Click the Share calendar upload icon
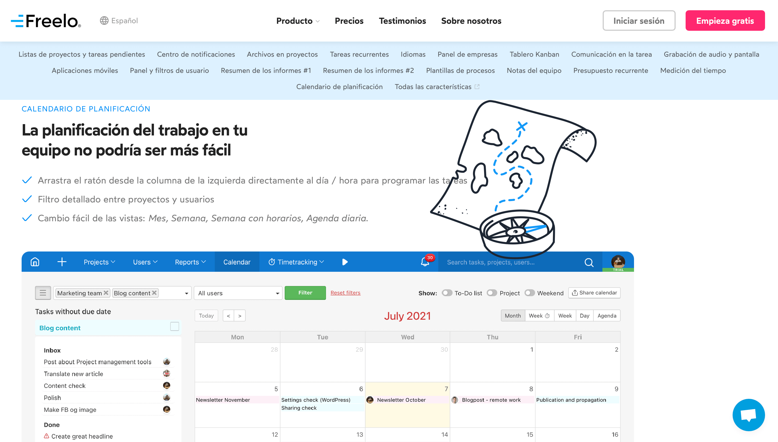 pos(575,293)
